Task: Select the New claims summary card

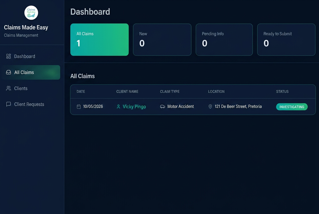Action: (x=162, y=40)
